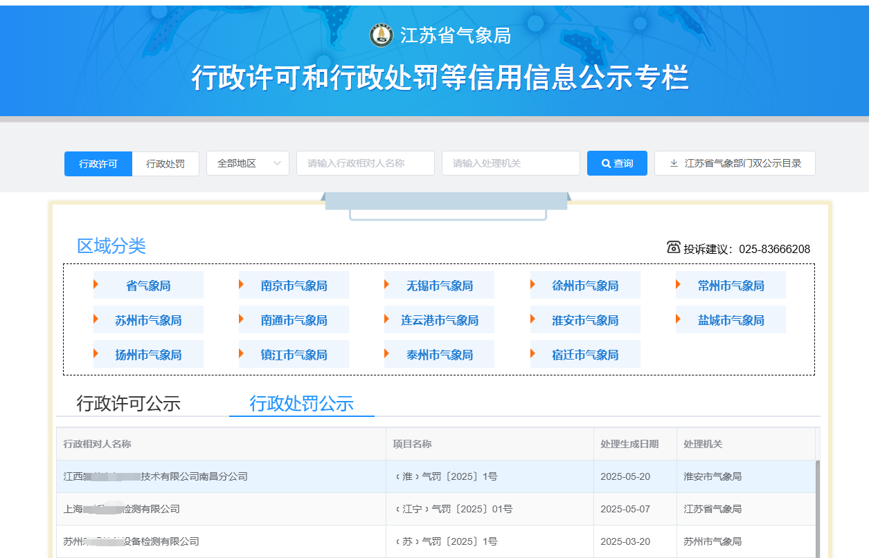Click the 请输入行政相对人名称 input field

click(x=365, y=164)
